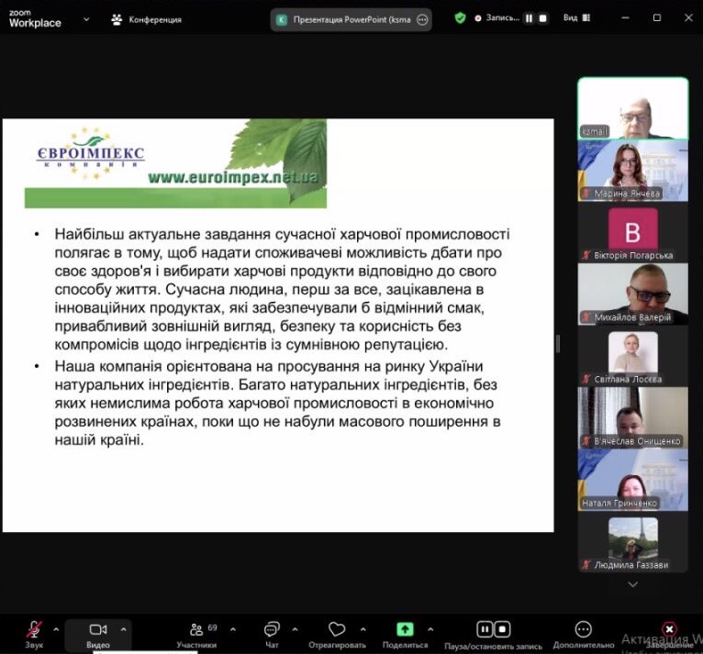Click the Отреагировать heart reactions icon
This screenshot has height=654, width=703.
pos(337,630)
